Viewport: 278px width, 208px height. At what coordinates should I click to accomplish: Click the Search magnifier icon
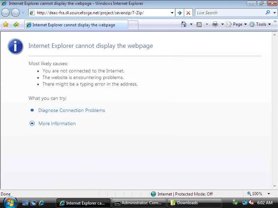point(268,12)
